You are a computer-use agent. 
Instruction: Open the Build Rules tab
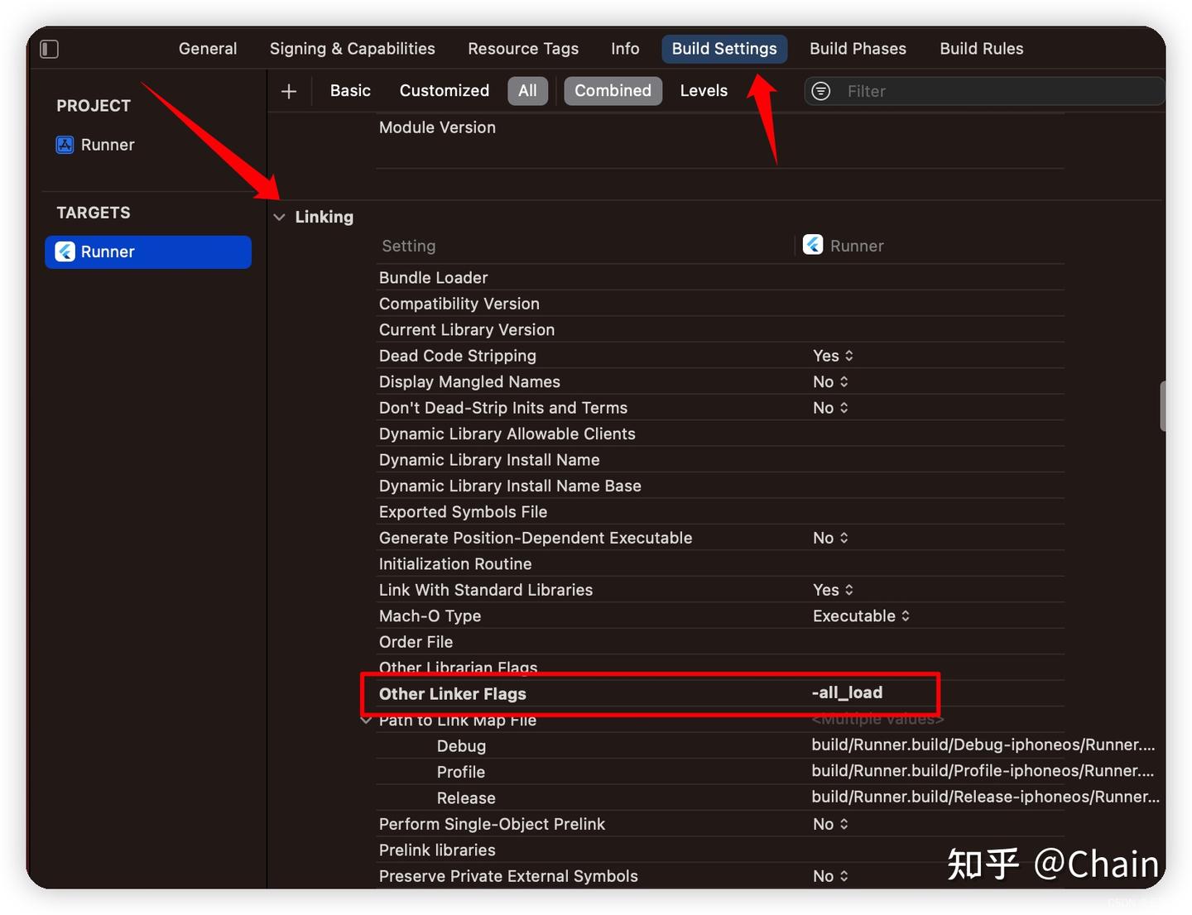981,49
